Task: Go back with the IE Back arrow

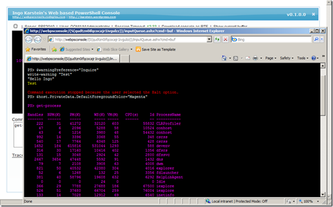Action: tap(29, 40)
